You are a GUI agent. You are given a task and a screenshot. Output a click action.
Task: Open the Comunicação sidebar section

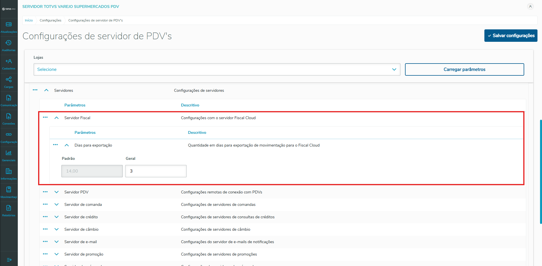[x=9, y=101]
